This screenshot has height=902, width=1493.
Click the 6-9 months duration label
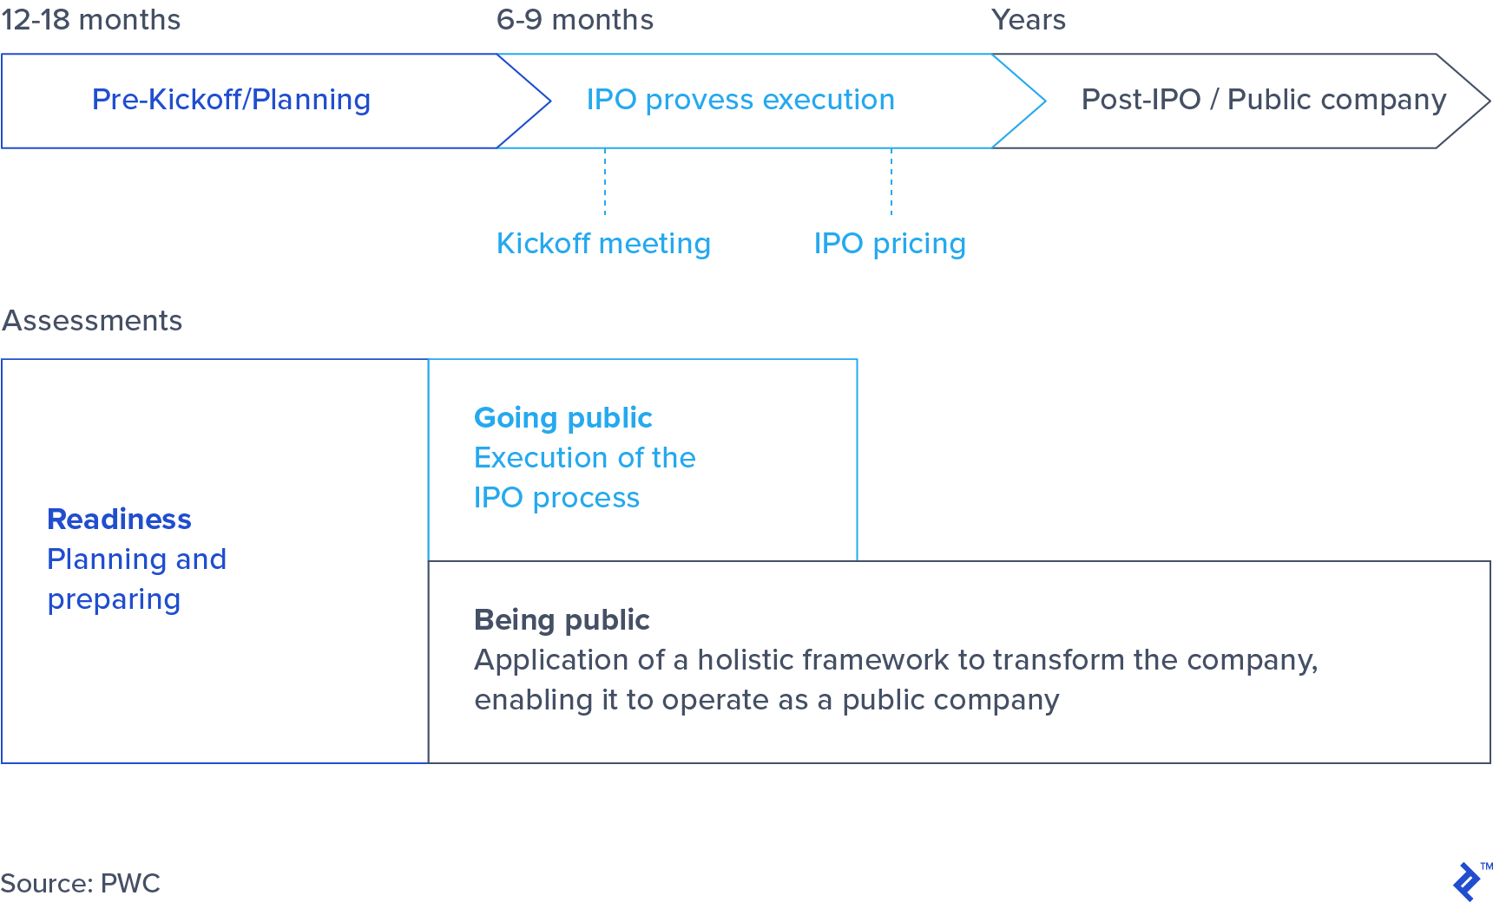click(x=575, y=20)
